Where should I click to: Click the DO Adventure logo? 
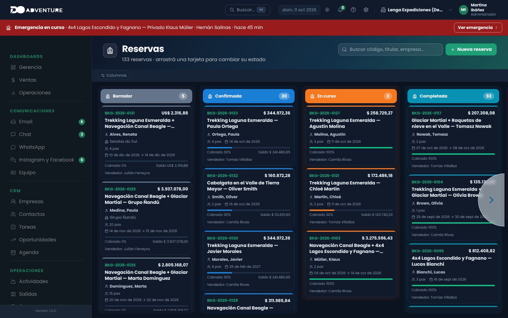pos(37,10)
